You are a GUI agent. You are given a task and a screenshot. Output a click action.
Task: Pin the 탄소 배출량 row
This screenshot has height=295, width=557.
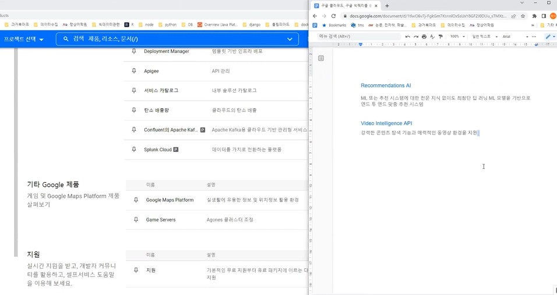coord(134,111)
